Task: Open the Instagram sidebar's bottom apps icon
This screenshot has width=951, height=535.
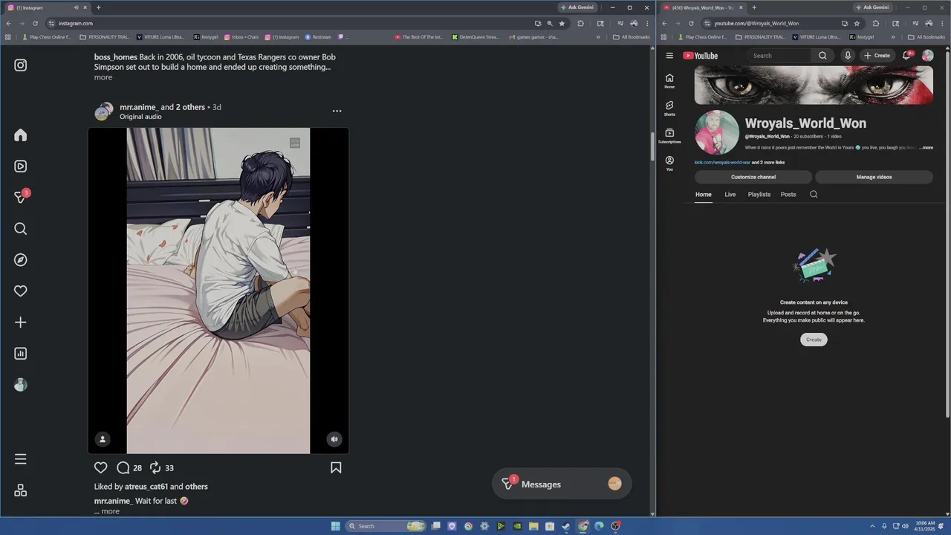Action: 21,490
